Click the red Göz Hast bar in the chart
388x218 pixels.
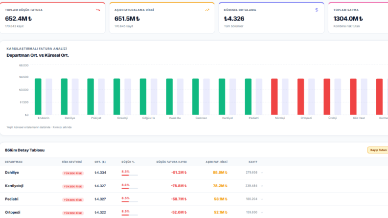point(353,97)
